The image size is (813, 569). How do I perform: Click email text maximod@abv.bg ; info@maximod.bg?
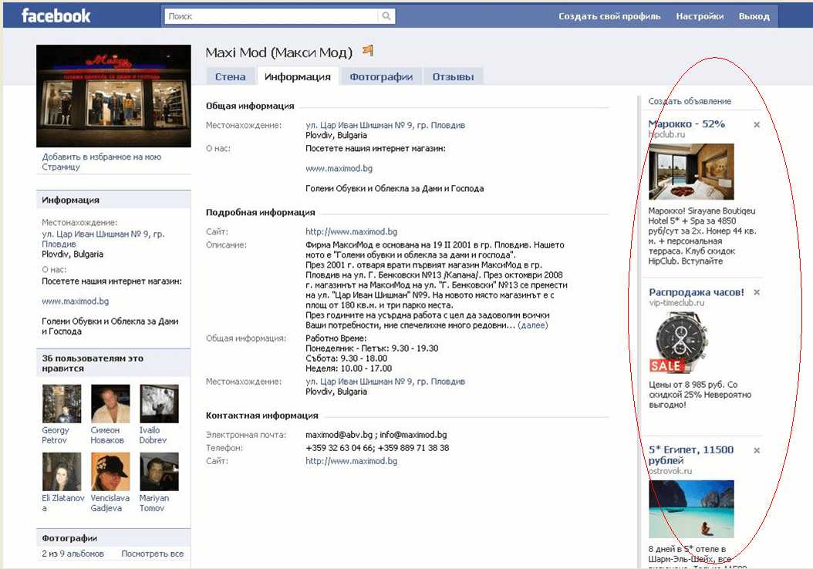[376, 435]
